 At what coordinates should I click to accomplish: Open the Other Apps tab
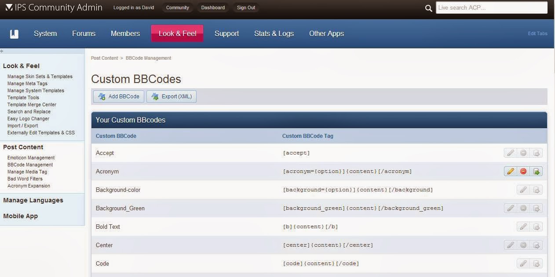(x=326, y=33)
